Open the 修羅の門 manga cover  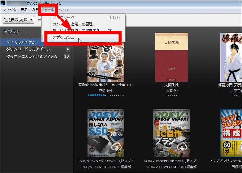(231, 57)
